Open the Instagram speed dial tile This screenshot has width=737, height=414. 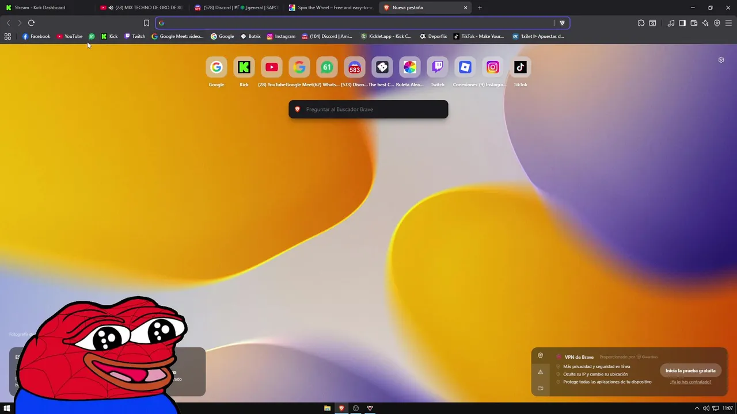coord(493,67)
